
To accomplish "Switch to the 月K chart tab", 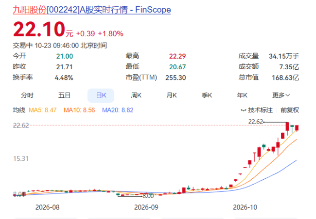I will (172, 95).
